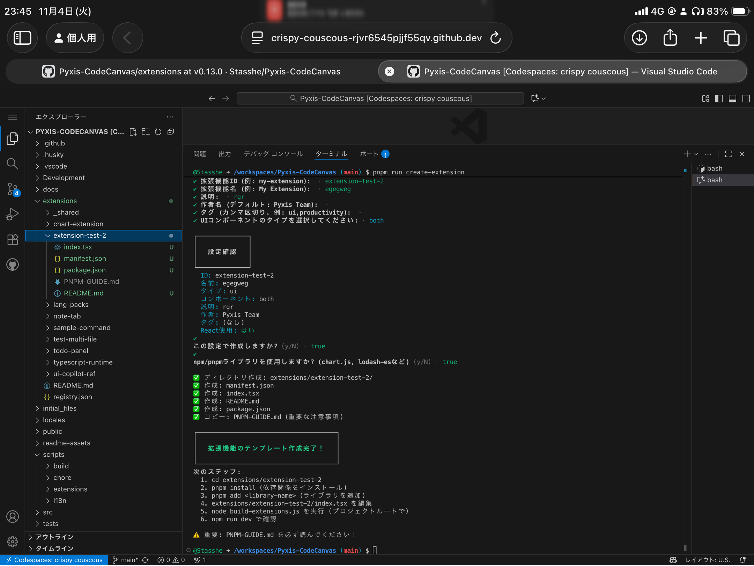The image size is (754, 566).
Task: Maximize the terminal panel
Action: (x=727, y=154)
